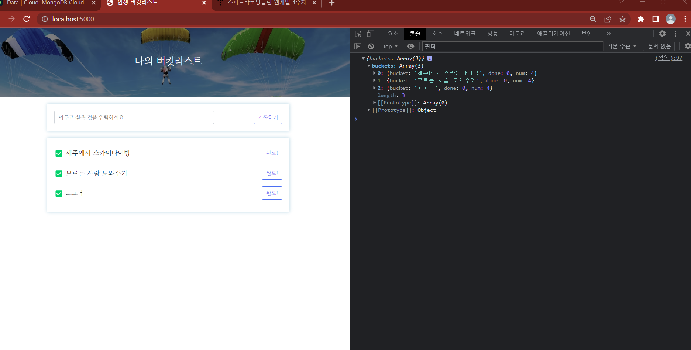Toggle checkbox for 모르는 사람 도와주기
Screen dimensions: 691x350
(x=59, y=174)
